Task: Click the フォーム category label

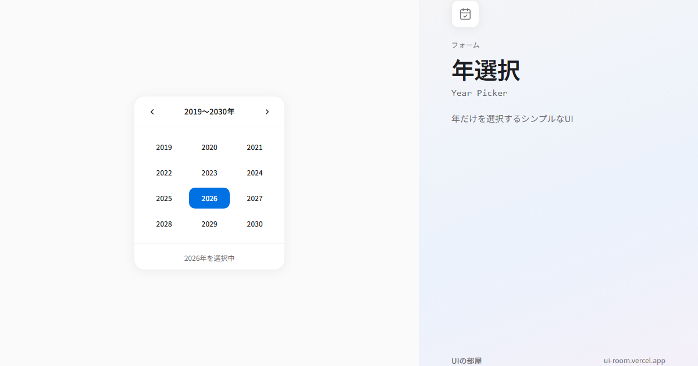Action: (465, 45)
